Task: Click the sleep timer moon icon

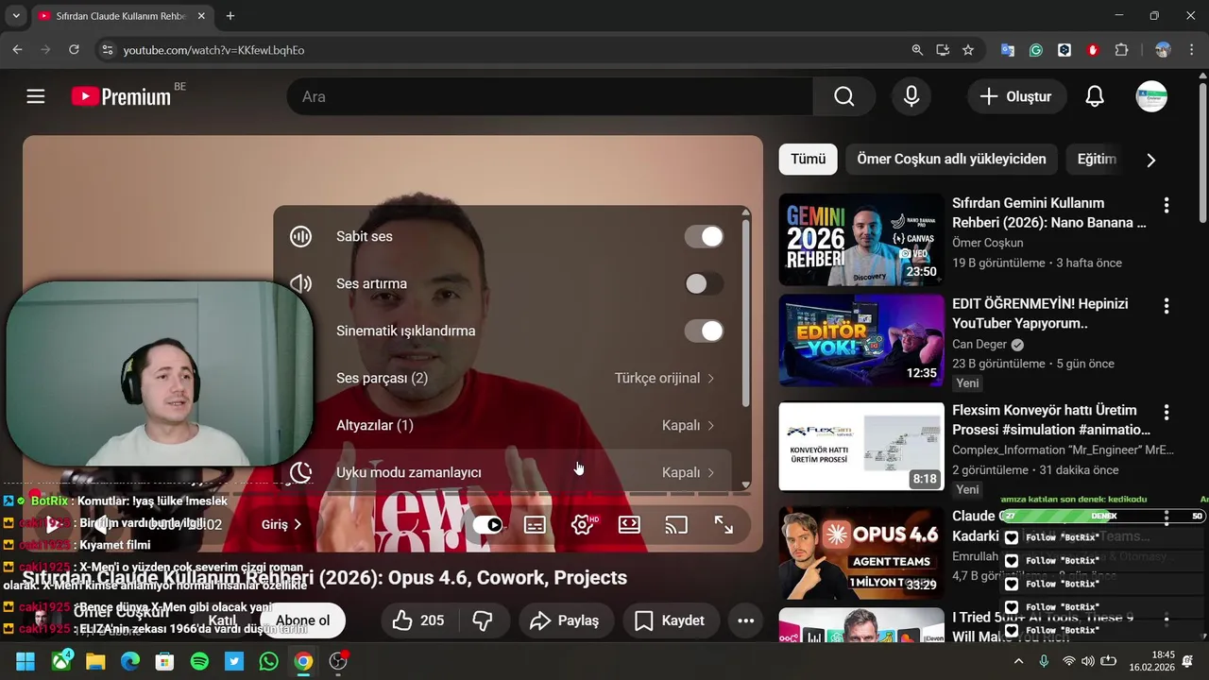Action: 300,472
